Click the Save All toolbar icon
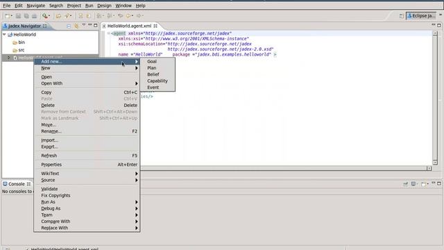This screenshot has width=444, height=250. click(26, 16)
